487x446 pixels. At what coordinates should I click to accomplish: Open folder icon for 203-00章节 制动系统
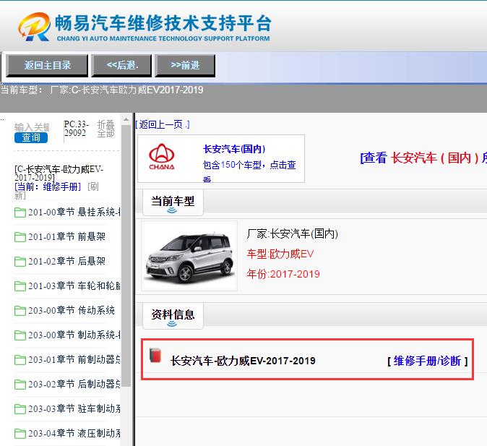click(x=20, y=335)
